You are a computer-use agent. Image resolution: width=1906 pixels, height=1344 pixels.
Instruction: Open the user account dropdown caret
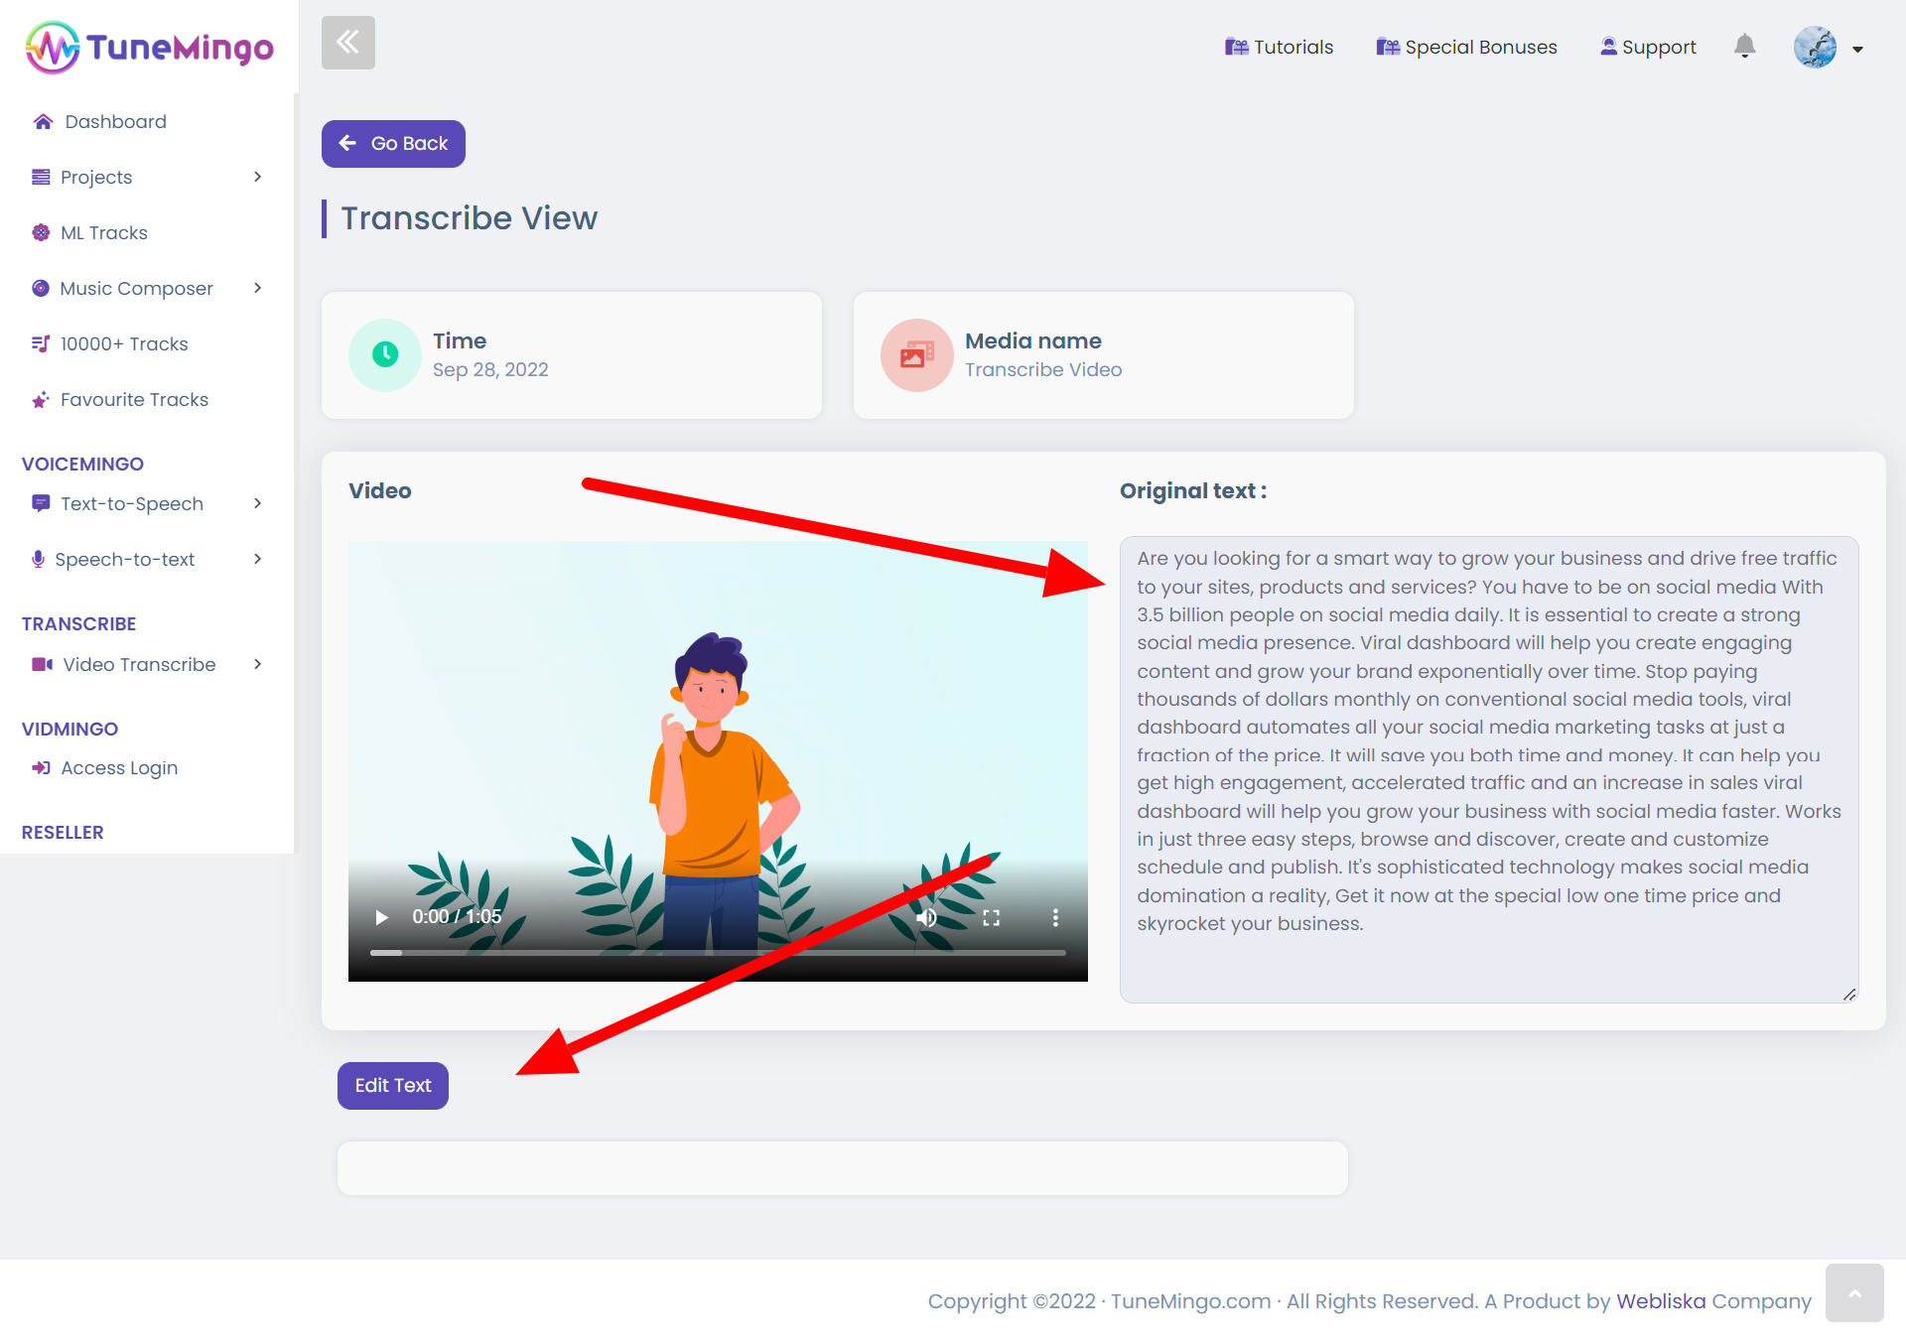coord(1857,49)
